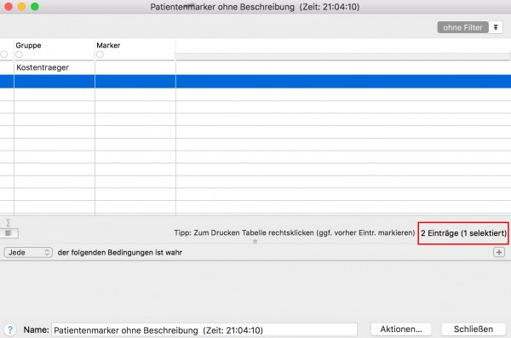Click the Schließen button
Viewport: 511px width, 338px height.
point(474,329)
